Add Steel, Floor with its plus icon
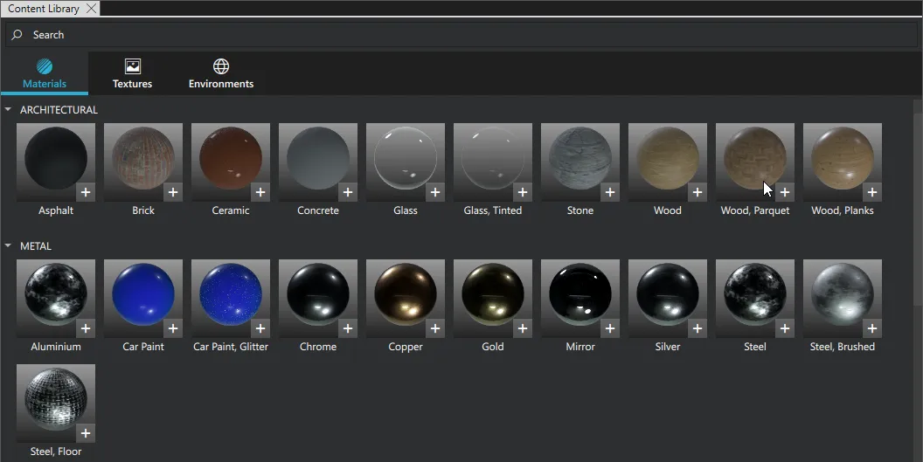 click(86, 433)
